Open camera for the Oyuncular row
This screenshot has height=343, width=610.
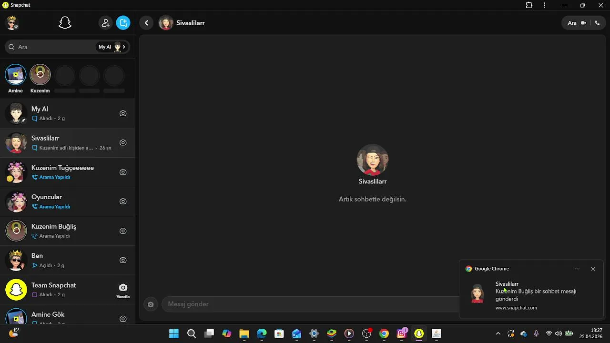click(123, 202)
